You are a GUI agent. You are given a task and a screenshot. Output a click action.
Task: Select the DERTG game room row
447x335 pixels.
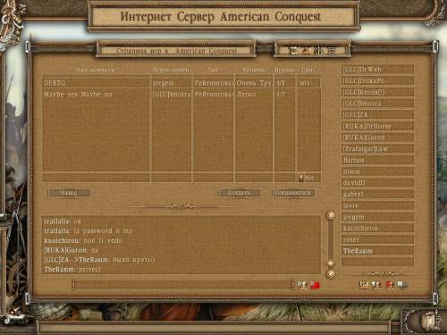click(x=181, y=83)
